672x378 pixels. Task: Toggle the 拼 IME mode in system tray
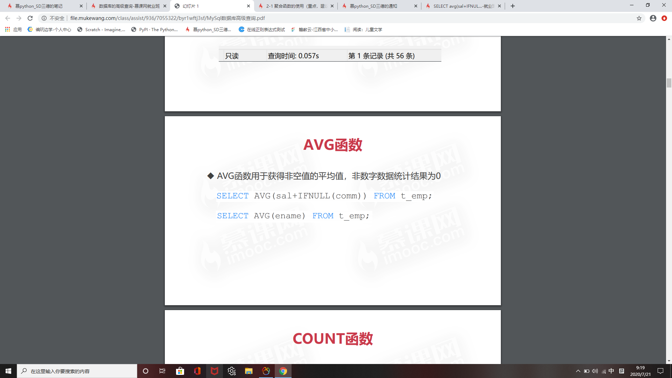pyautogui.click(x=622, y=371)
